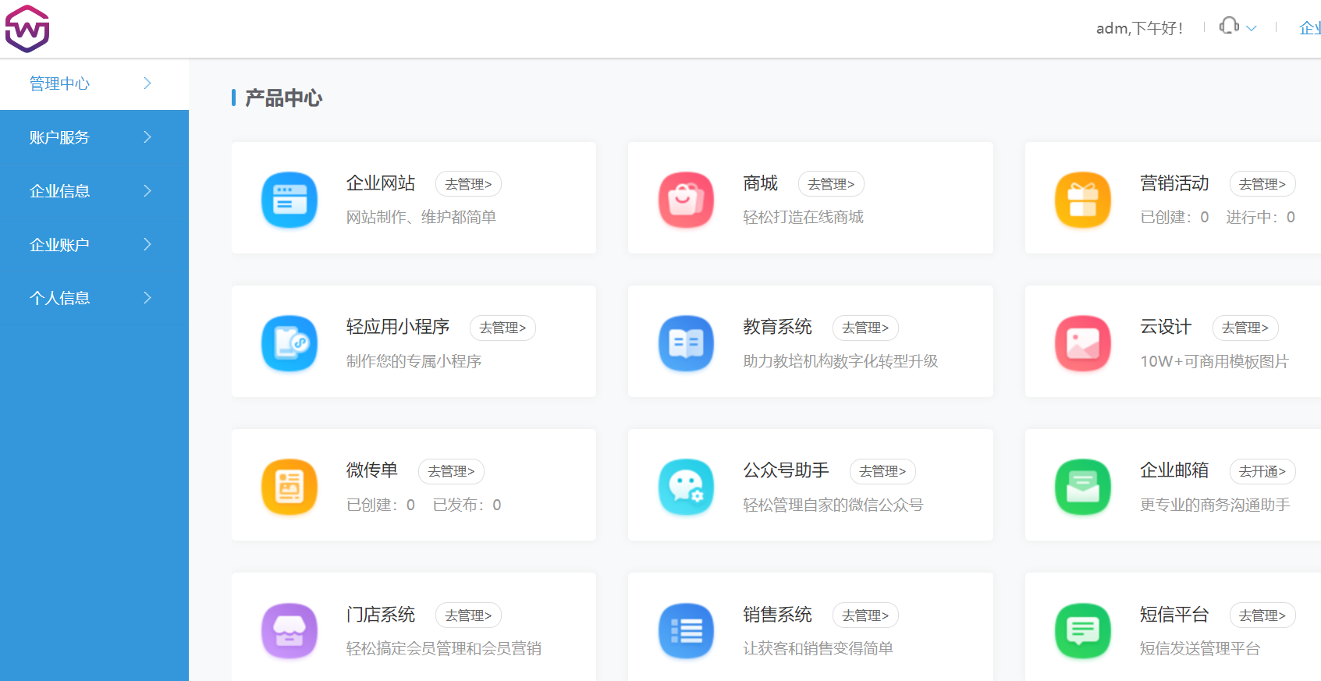Click the adm,下午好! greeting

(x=1139, y=28)
